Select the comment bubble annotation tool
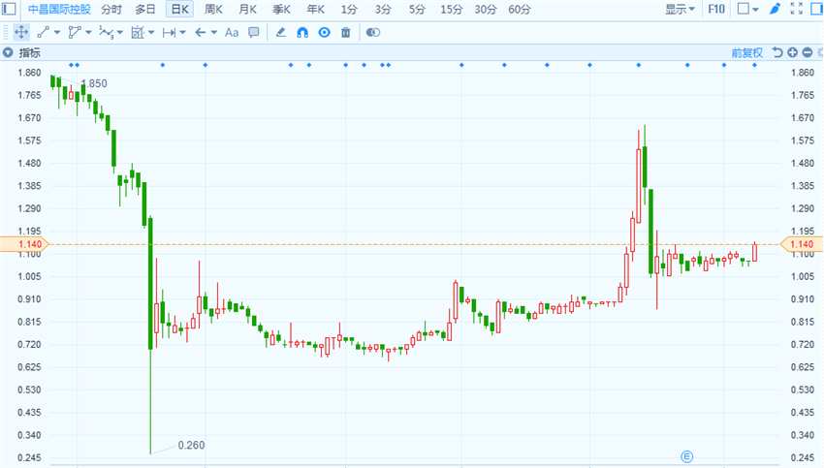 (253, 33)
